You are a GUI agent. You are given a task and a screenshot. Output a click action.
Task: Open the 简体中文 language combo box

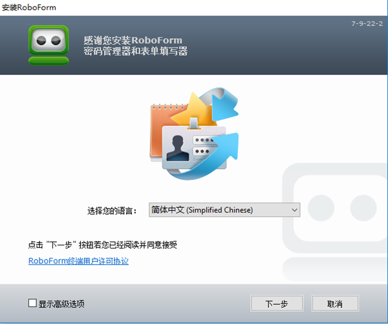tap(220, 210)
